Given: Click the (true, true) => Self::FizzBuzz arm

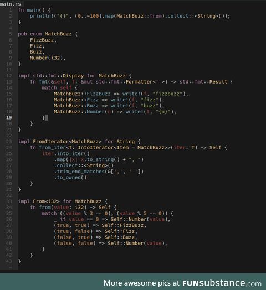Looking at the screenshot, I should tap(100, 225).
